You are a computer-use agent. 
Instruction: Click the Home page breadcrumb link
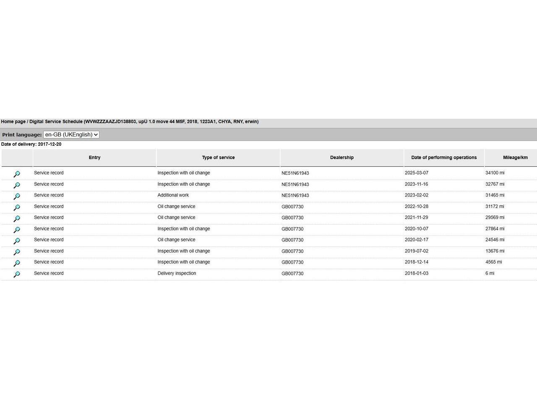click(x=13, y=122)
